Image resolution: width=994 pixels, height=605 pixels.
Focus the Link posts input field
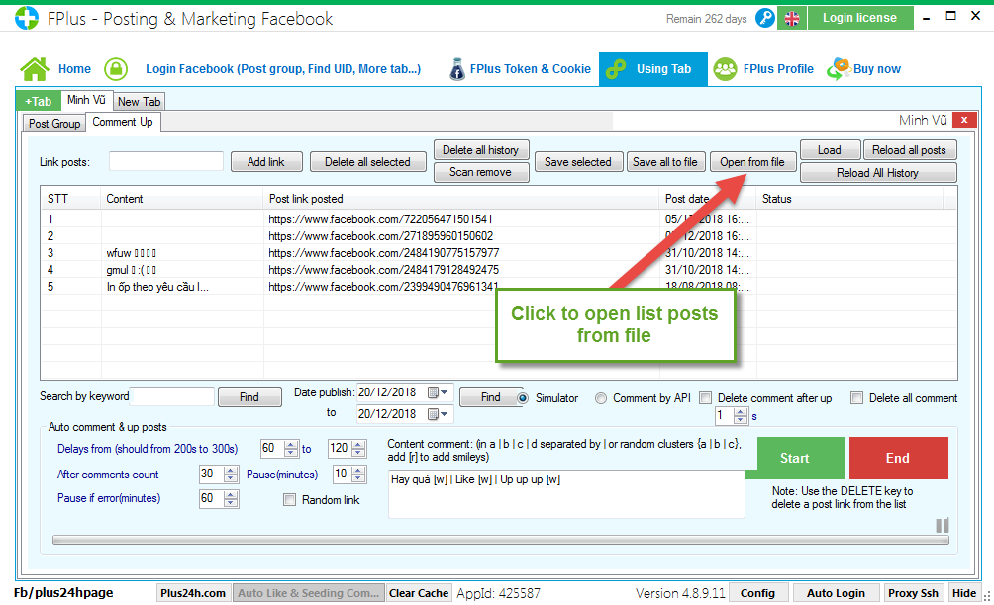pos(166,161)
